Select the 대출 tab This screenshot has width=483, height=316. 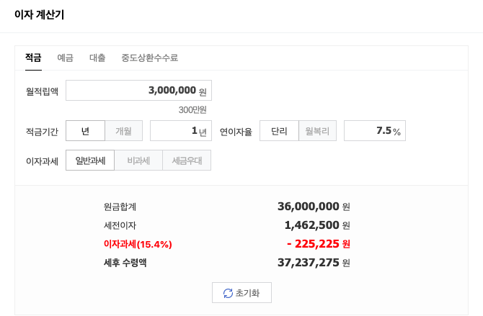pyautogui.click(x=97, y=58)
